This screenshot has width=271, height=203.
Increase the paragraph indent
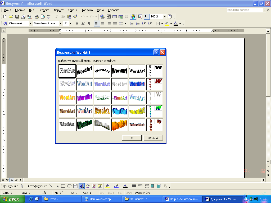tap(150, 24)
